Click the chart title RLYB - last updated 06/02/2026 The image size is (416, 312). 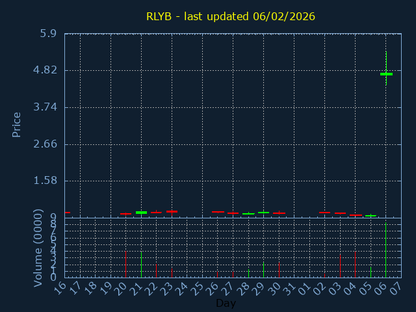(x=231, y=16)
